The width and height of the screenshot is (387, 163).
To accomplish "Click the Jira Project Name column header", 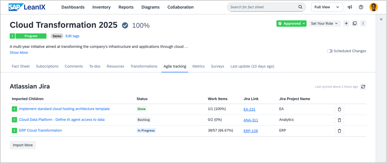I will 295,99.
